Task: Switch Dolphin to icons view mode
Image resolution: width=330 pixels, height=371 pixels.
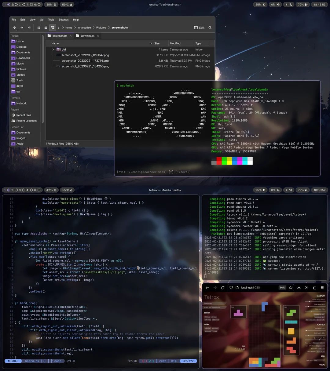Action: pos(38,27)
